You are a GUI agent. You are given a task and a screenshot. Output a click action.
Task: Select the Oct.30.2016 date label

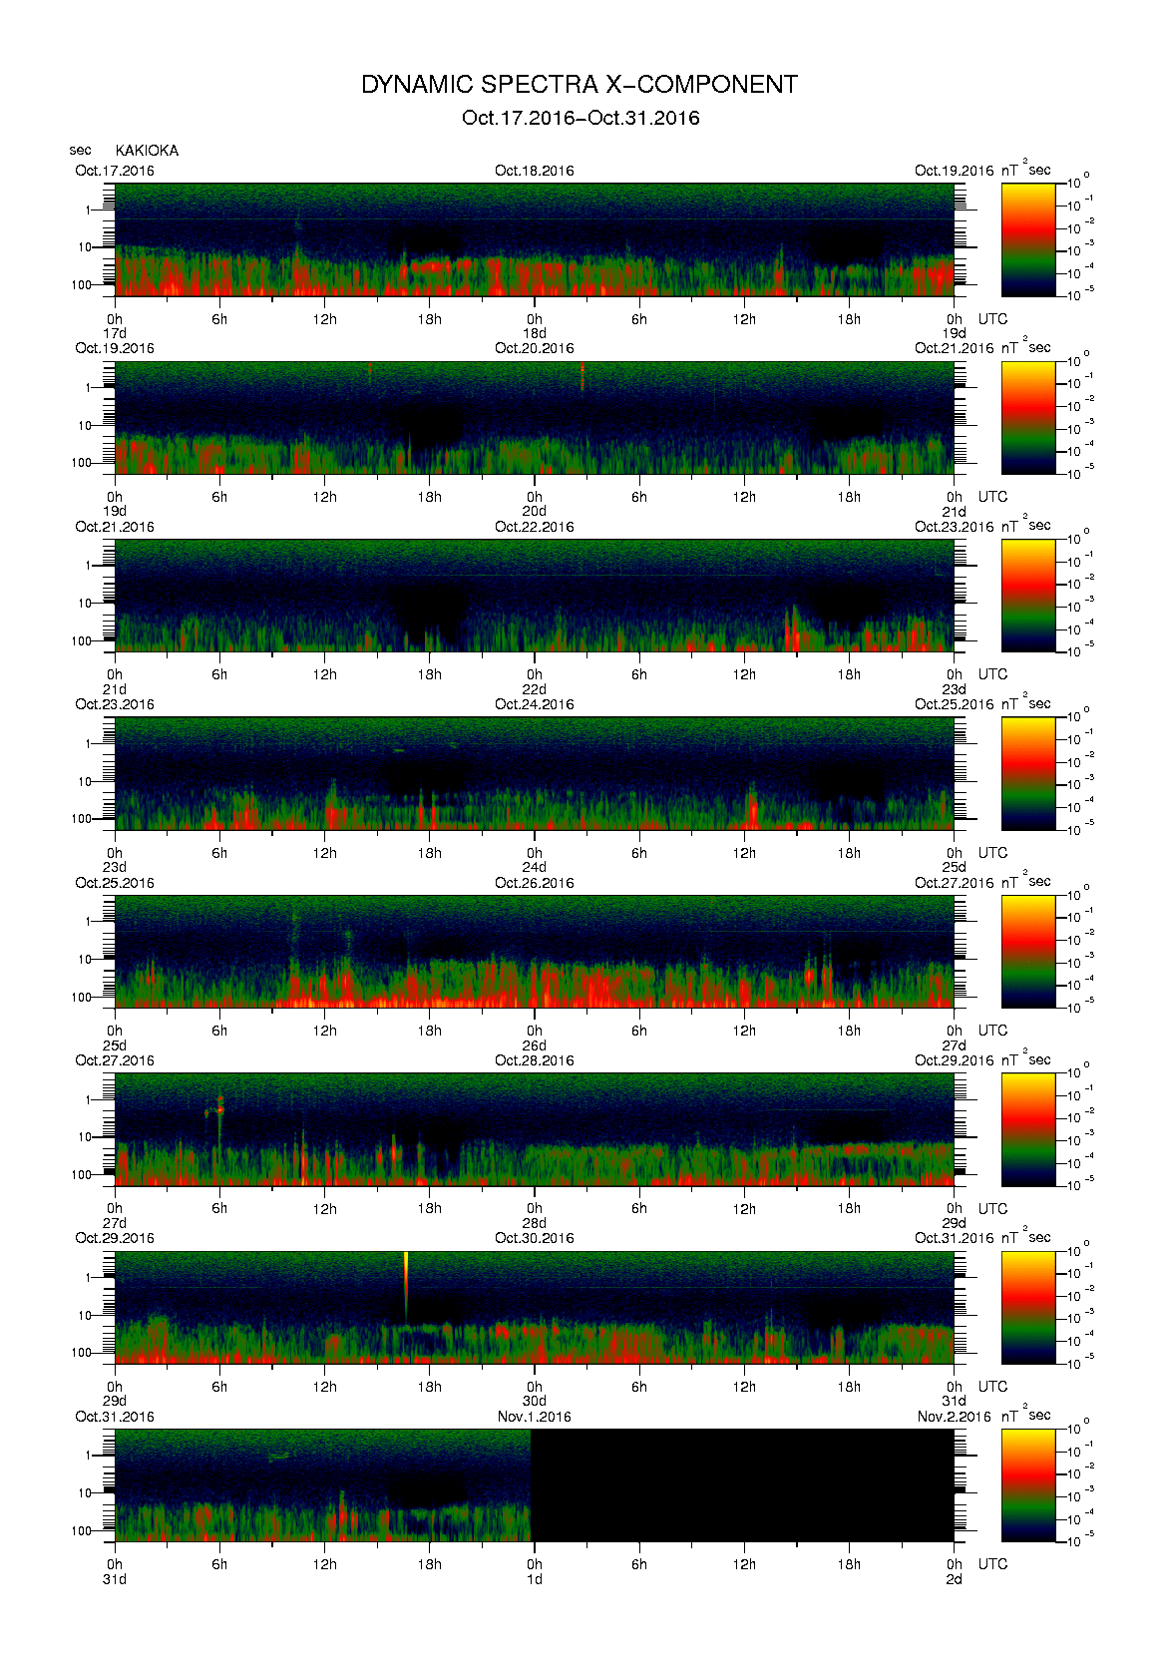click(x=535, y=1238)
